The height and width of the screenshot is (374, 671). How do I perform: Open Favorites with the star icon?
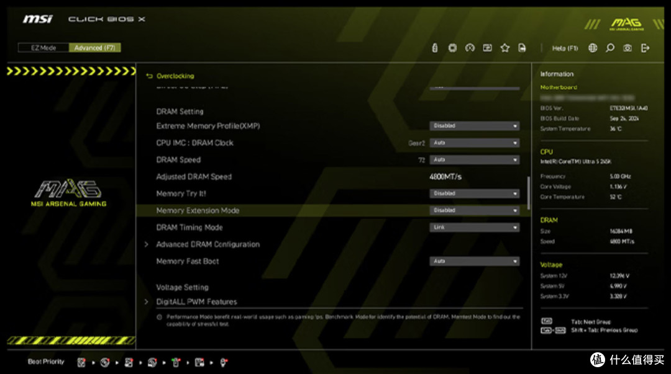pos(505,48)
